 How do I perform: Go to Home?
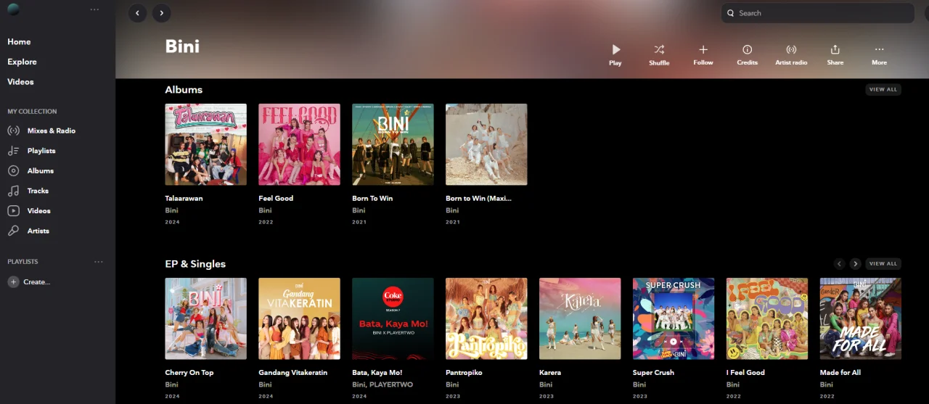19,42
